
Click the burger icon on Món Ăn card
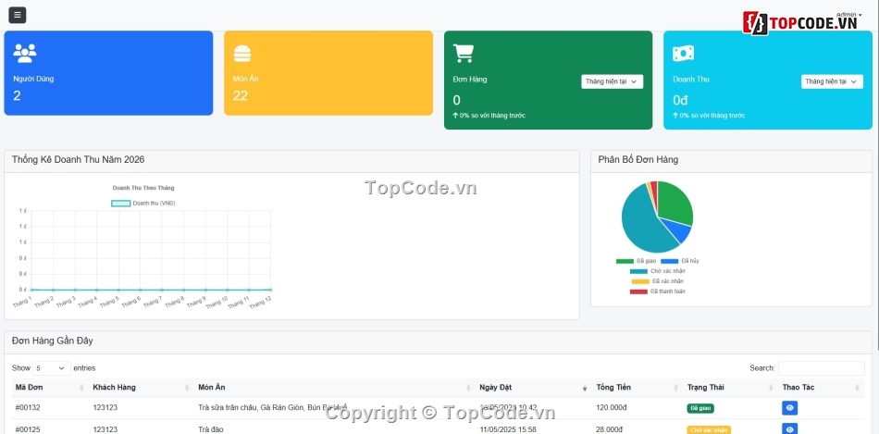pos(242,54)
